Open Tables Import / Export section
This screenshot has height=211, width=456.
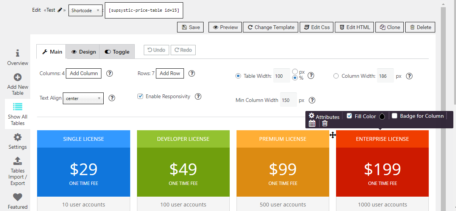(x=17, y=171)
